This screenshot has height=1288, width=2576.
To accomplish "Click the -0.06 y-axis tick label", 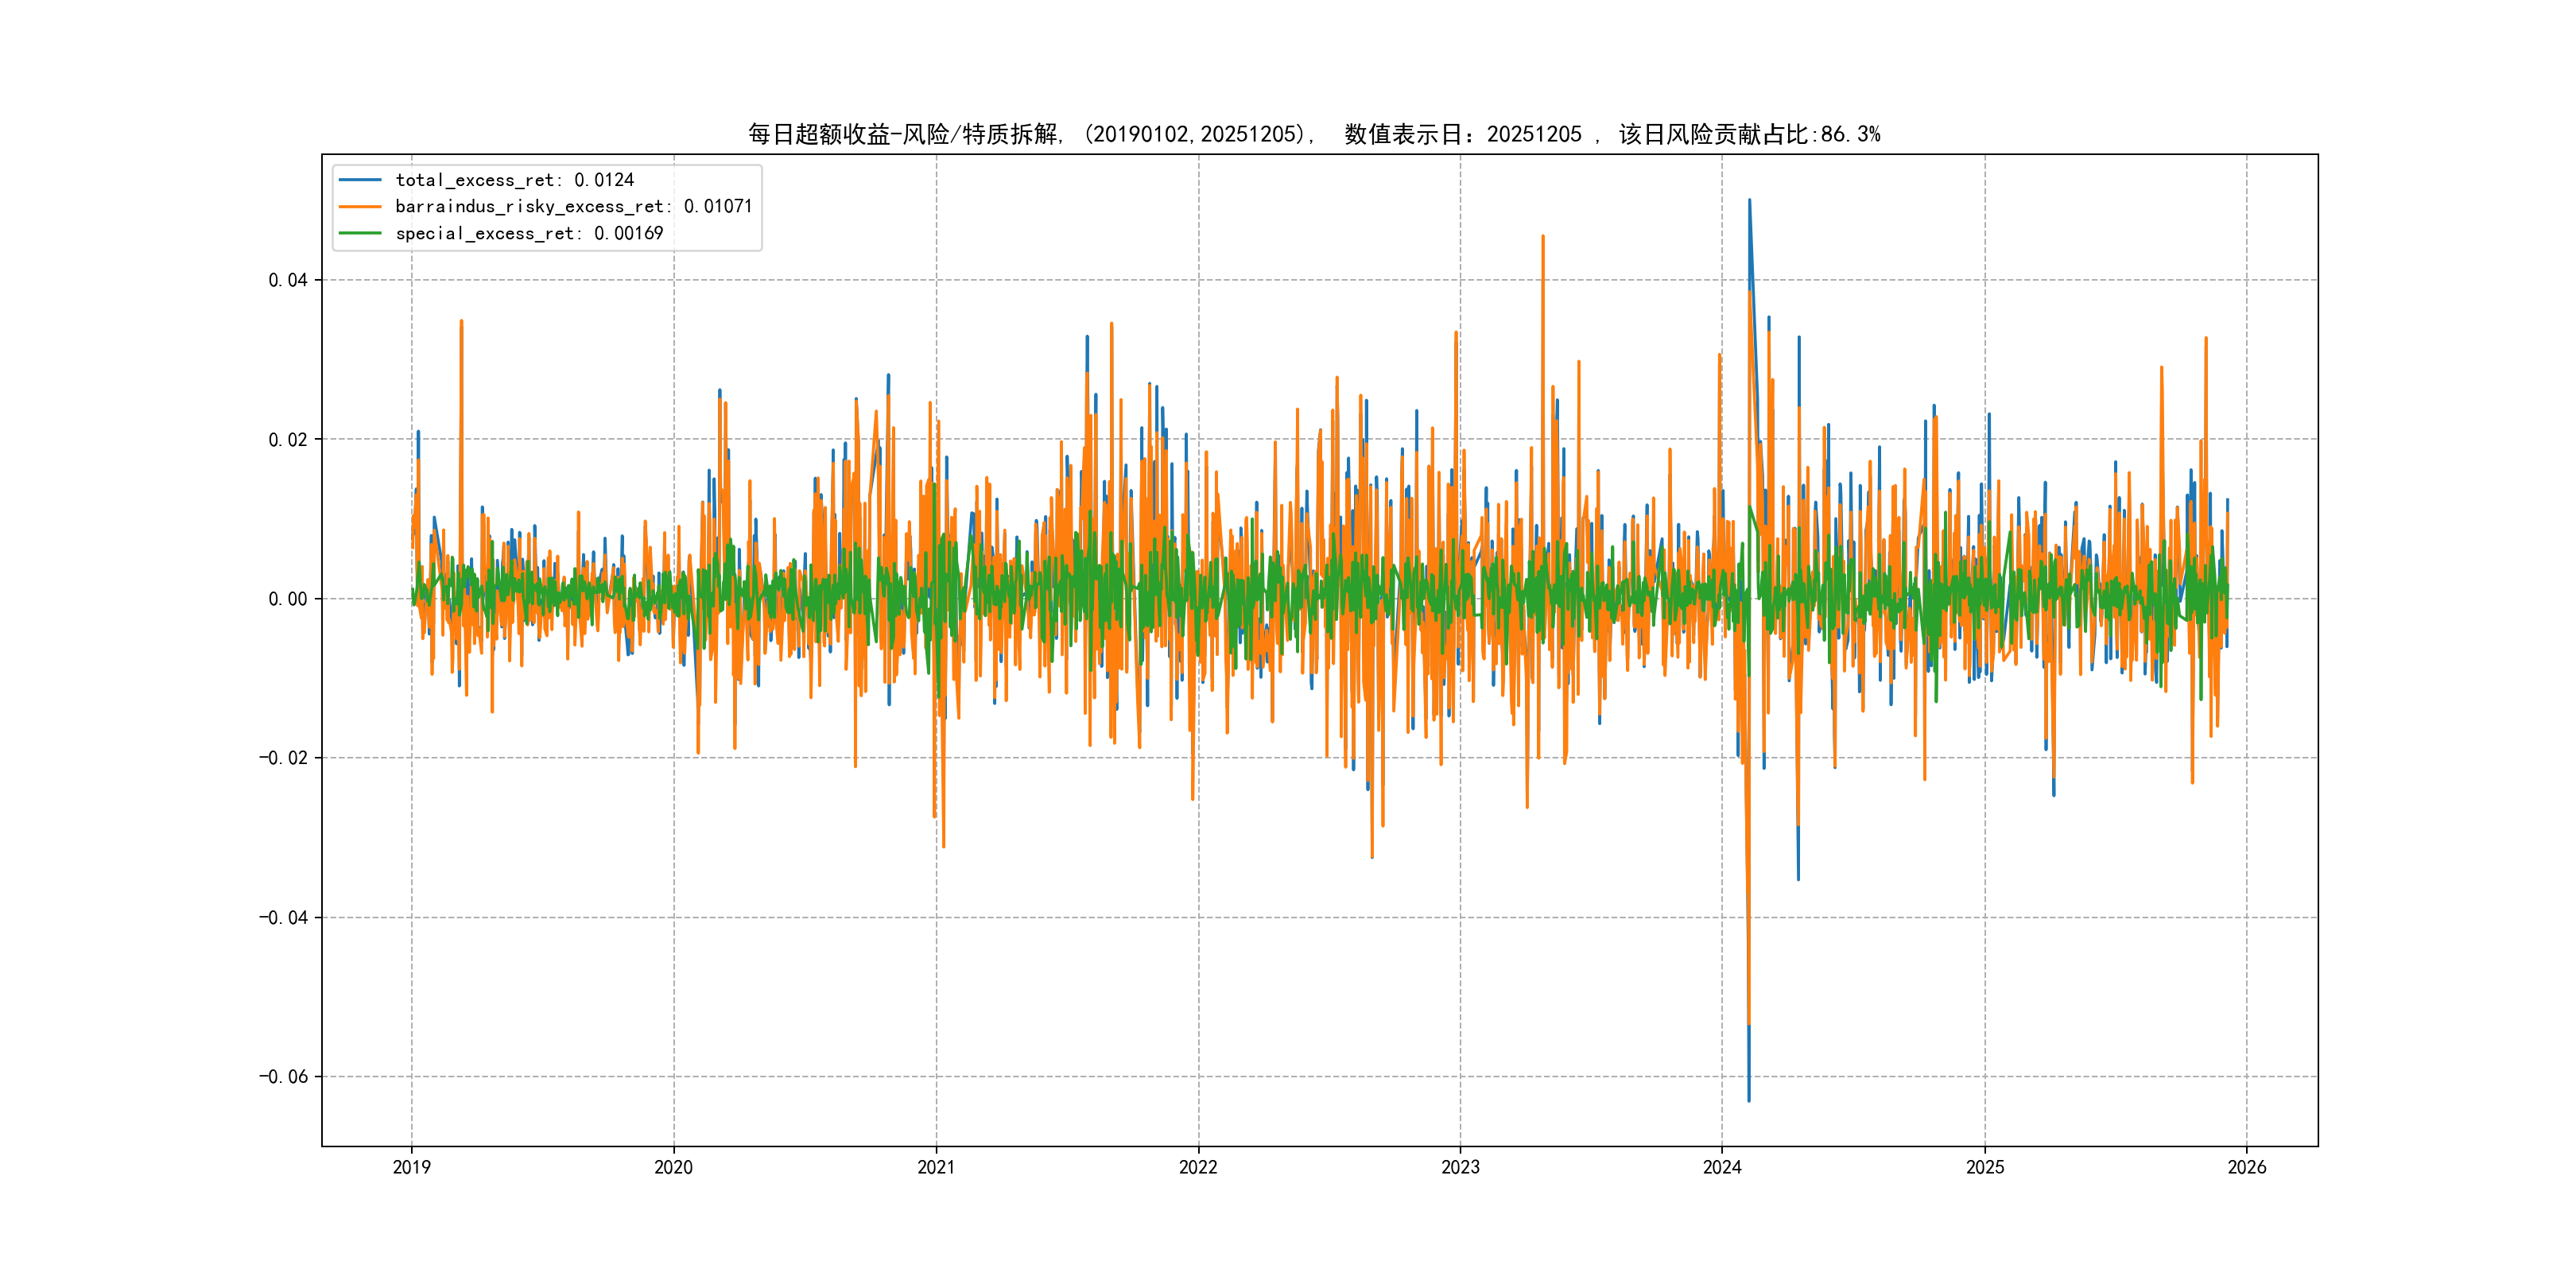I will [283, 1077].
